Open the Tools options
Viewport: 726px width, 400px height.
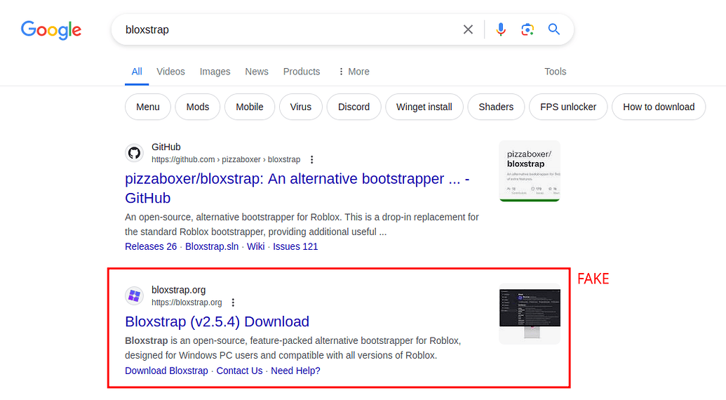tap(555, 72)
